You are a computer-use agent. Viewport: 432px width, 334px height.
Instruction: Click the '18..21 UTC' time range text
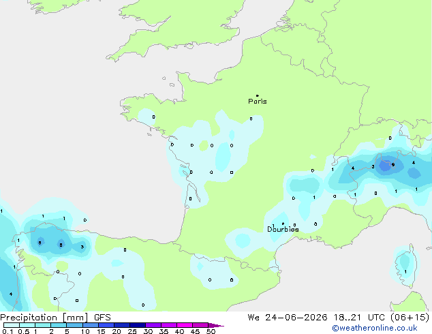(x=358, y=318)
